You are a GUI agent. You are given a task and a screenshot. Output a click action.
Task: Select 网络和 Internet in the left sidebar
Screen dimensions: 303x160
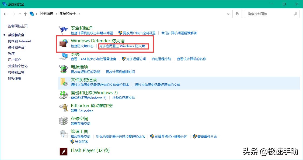point(19,41)
